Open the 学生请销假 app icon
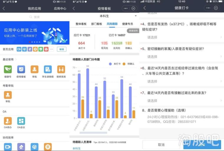The width and height of the screenshot is (224, 151). [x=48, y=69]
